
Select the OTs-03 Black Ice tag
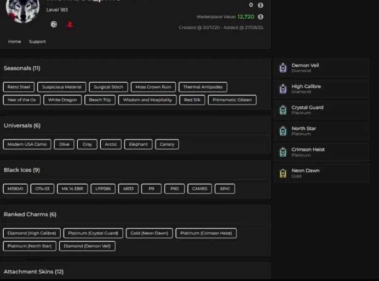point(42,188)
